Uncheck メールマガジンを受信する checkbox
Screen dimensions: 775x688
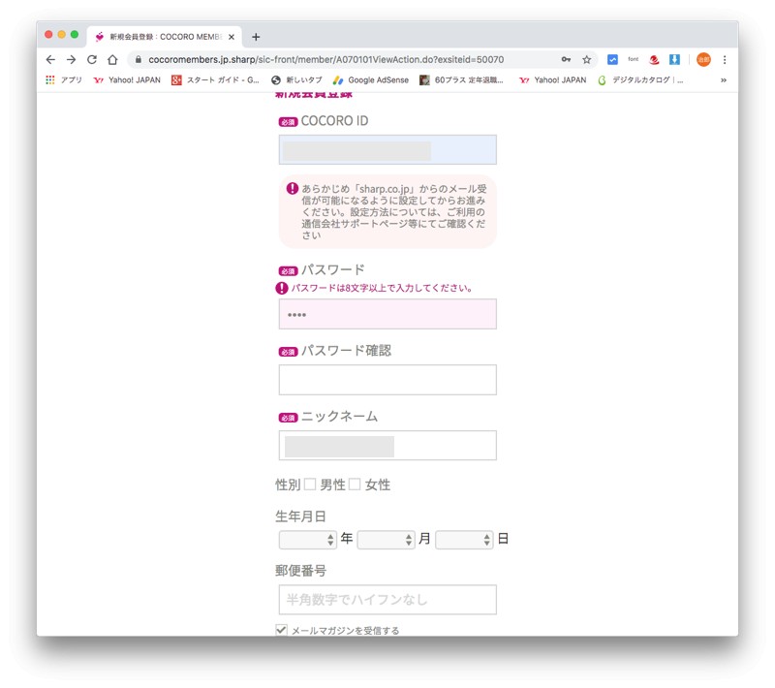282,630
